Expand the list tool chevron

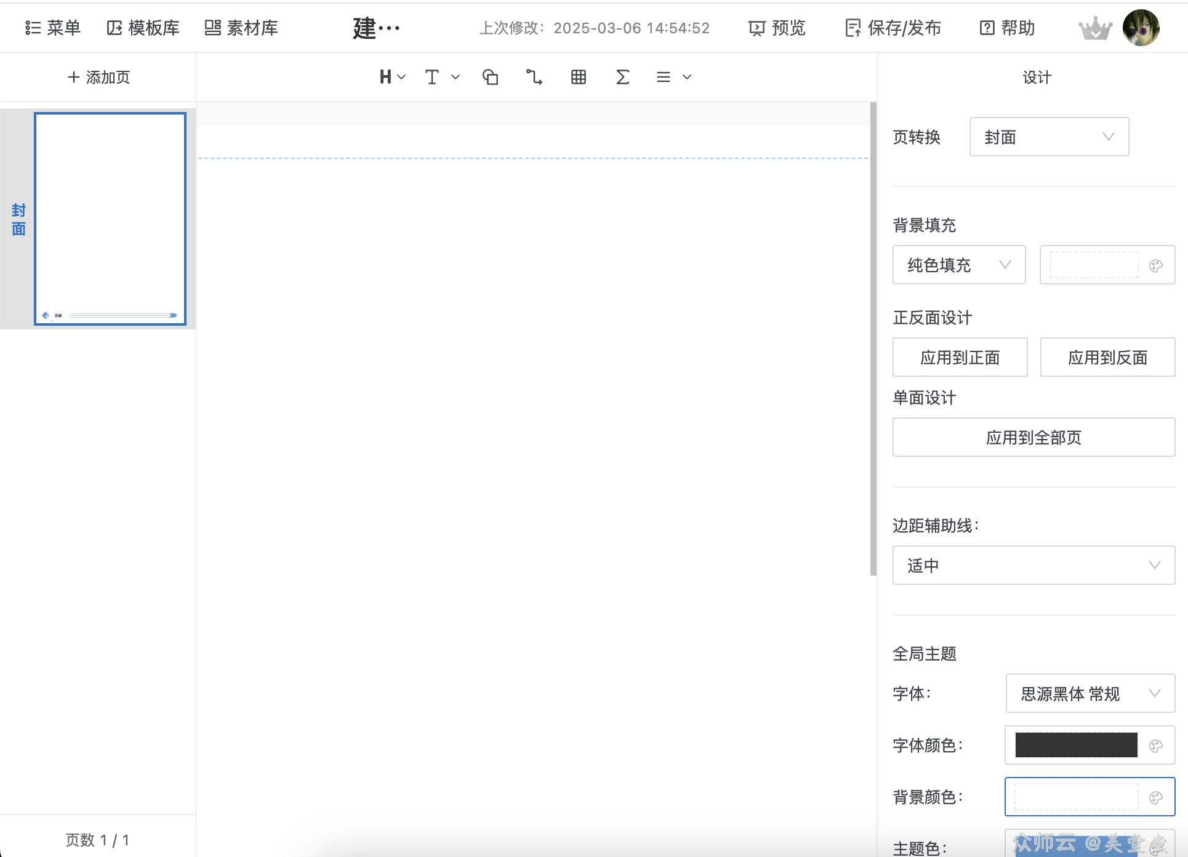pos(687,77)
